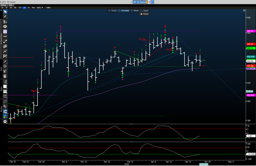
Task: Open the font style A tool
Action: (x=5, y=81)
